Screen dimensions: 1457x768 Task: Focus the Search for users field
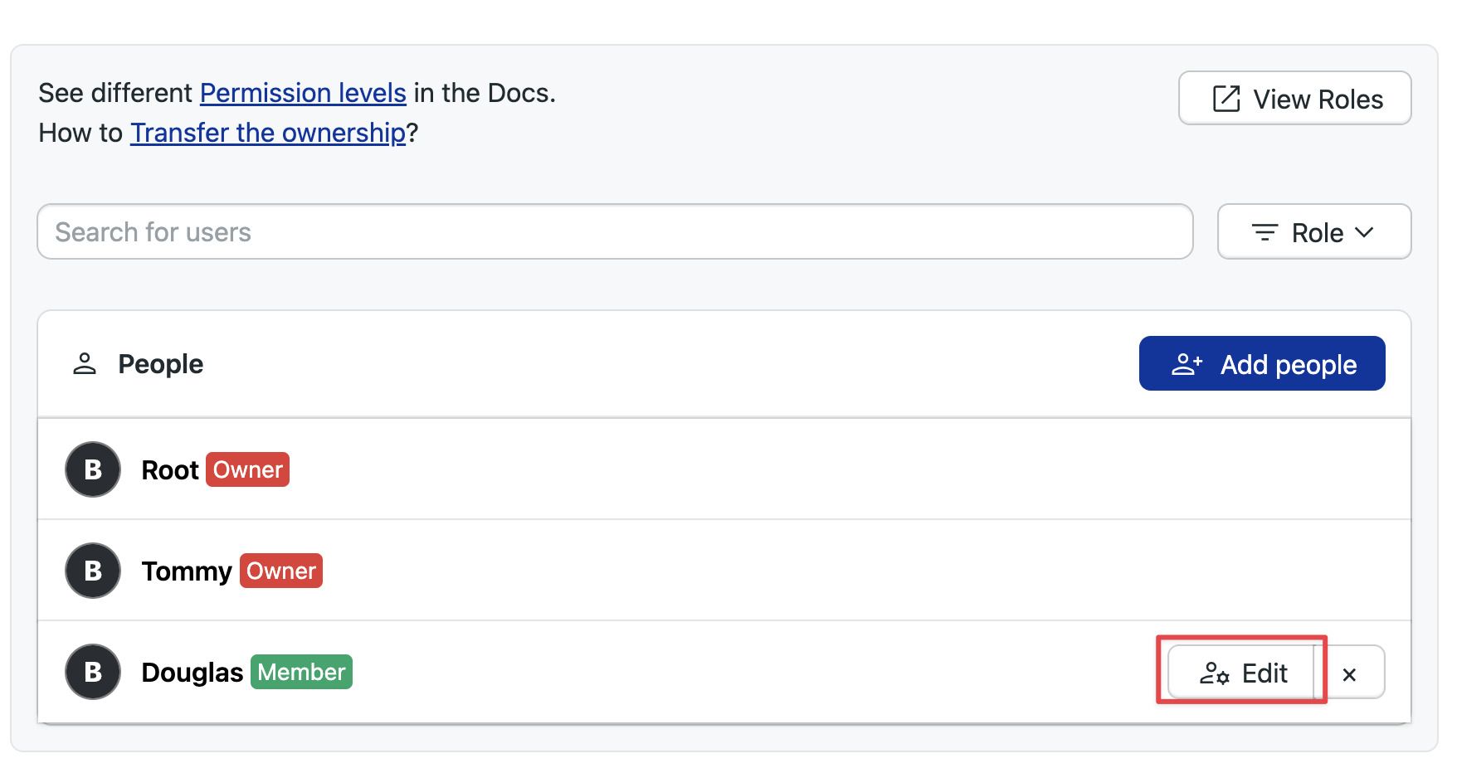pos(615,231)
